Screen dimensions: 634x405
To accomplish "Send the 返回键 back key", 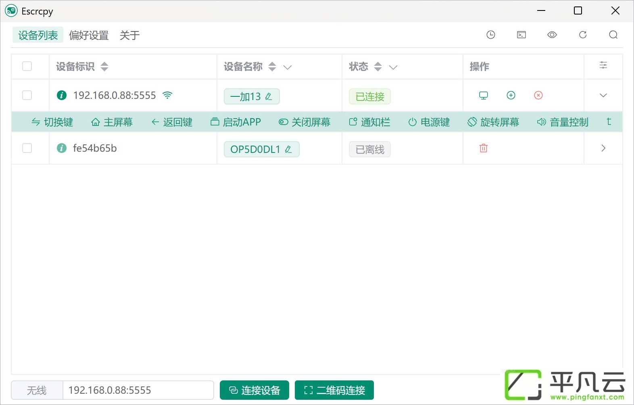I will (x=172, y=122).
